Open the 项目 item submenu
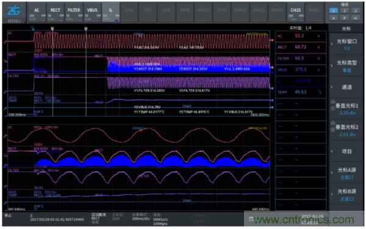This screenshot has height=229, width=366. (346, 152)
